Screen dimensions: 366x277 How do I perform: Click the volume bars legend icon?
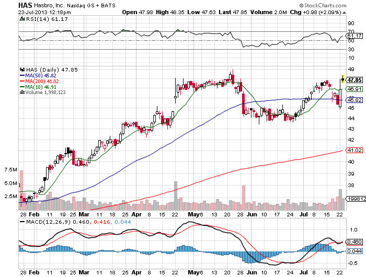[22, 93]
